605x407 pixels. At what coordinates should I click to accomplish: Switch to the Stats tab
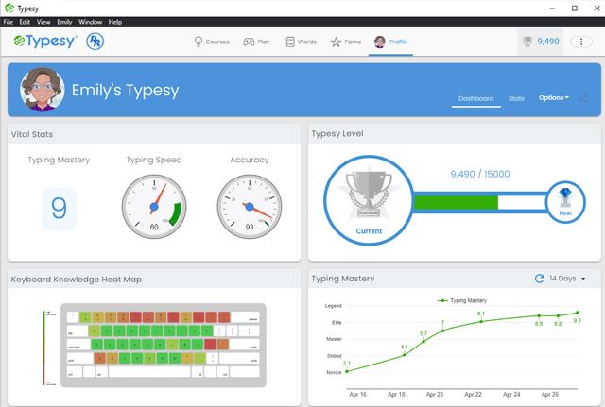[516, 98]
